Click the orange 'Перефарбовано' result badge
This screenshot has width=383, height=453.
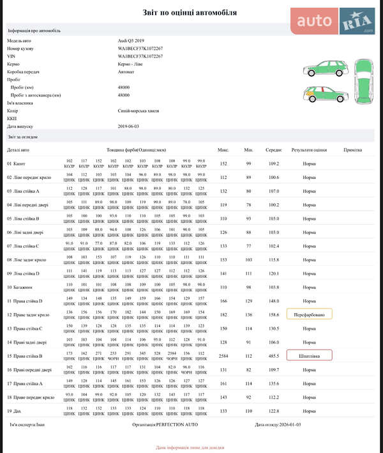(x=310, y=314)
